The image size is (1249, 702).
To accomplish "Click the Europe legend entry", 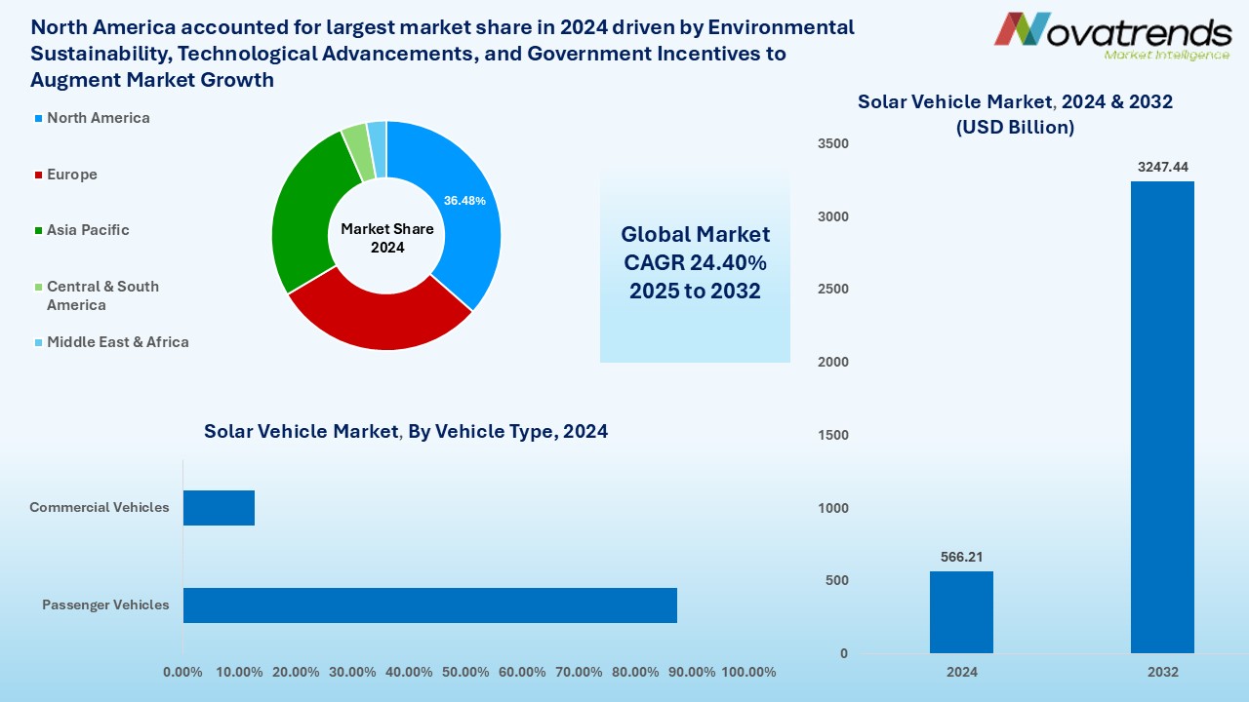I will (72, 175).
